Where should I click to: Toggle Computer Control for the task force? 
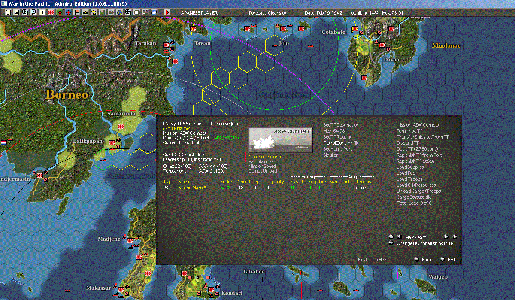coord(267,157)
